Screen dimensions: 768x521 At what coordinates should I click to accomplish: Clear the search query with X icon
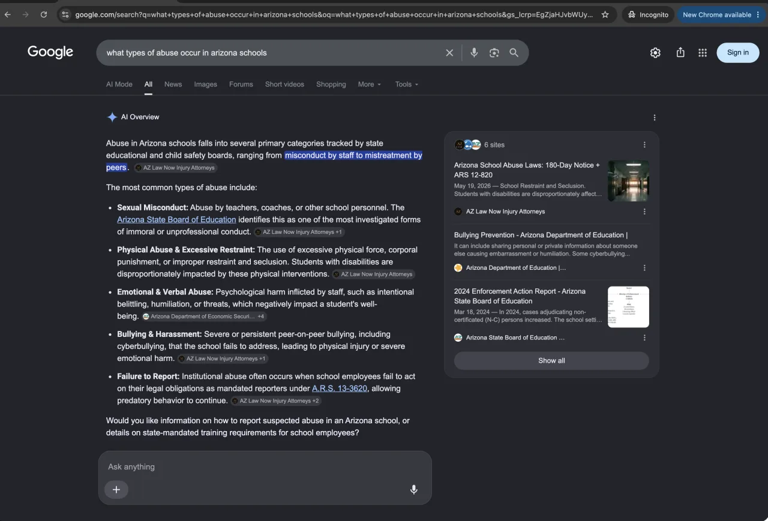coord(449,53)
